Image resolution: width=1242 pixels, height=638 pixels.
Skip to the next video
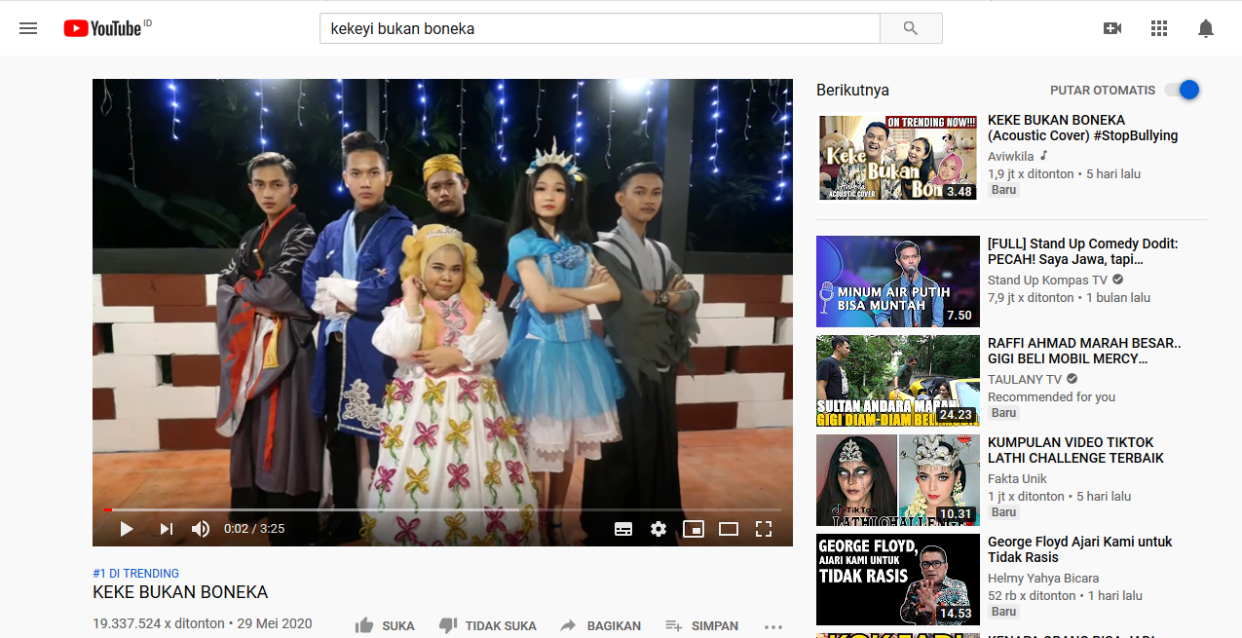point(167,529)
